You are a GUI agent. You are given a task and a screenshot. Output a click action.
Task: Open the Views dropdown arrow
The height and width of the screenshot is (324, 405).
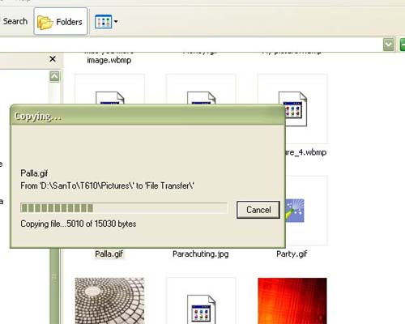(116, 21)
